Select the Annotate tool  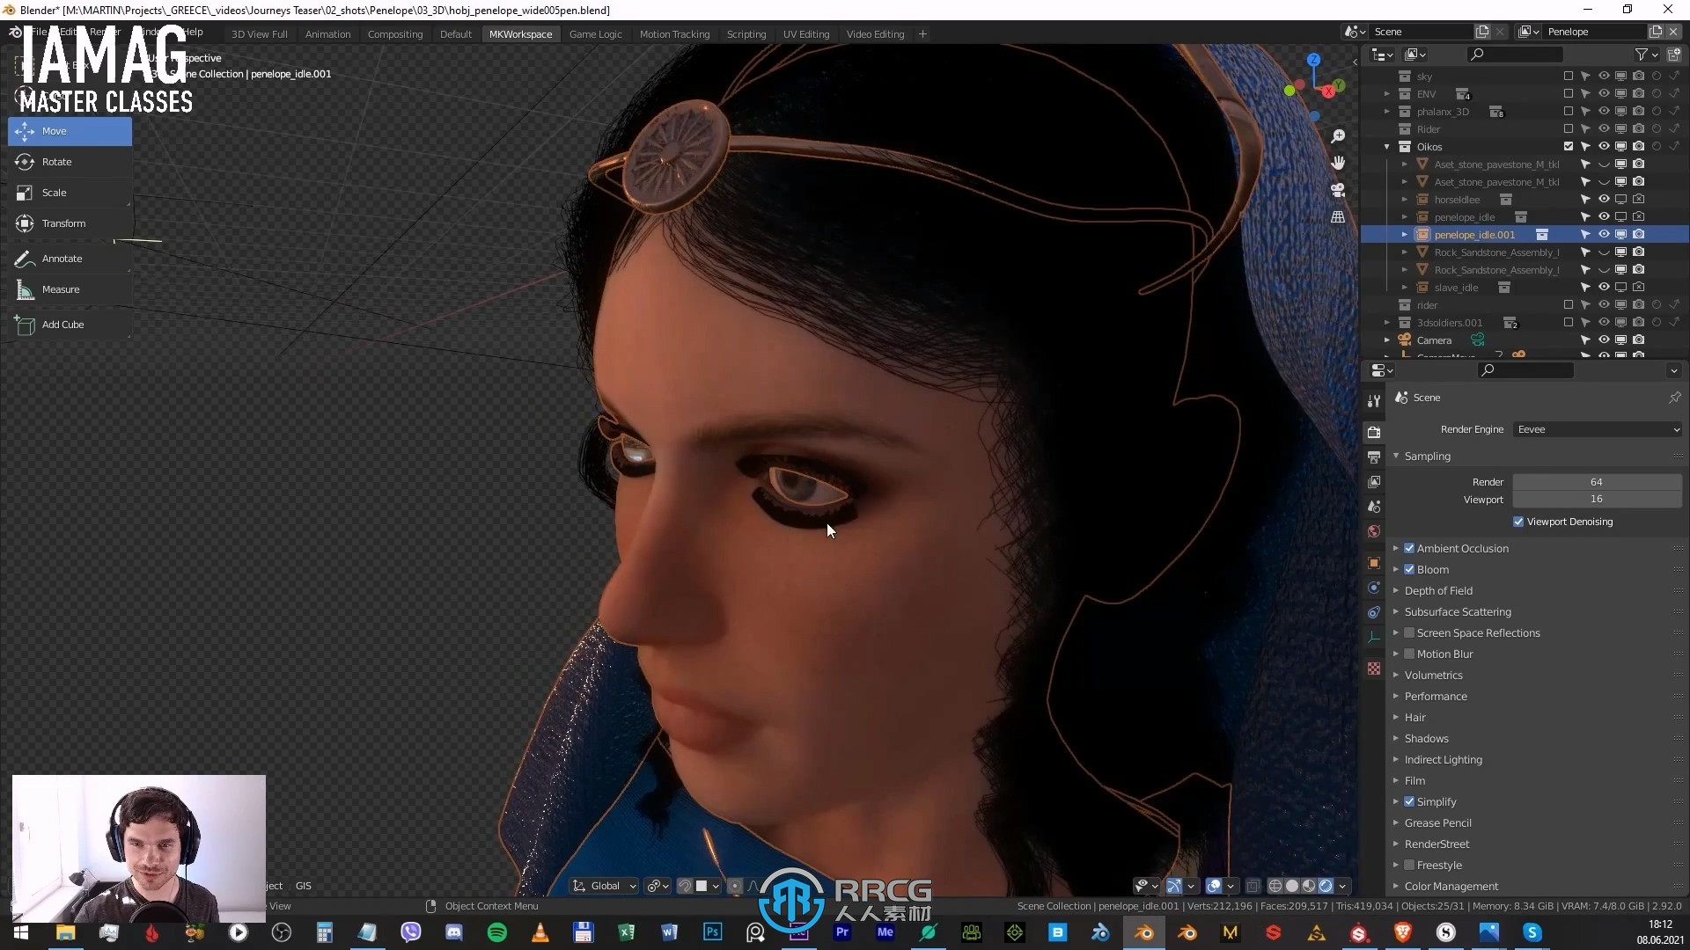click(x=70, y=259)
